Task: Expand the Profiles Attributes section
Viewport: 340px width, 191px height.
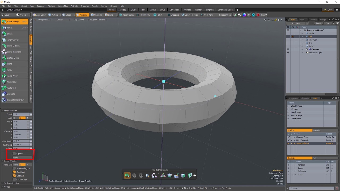Action: (x=2, y=183)
